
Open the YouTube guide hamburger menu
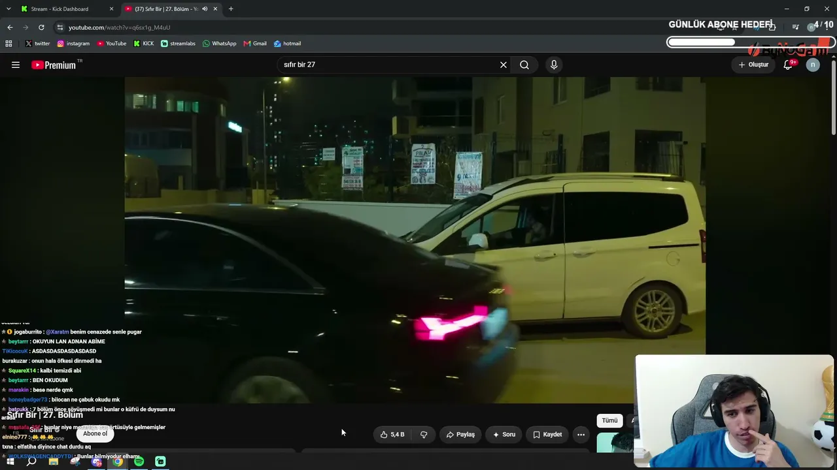tap(16, 65)
